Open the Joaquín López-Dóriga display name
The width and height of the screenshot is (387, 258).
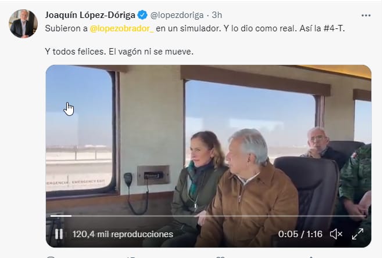tap(90, 15)
